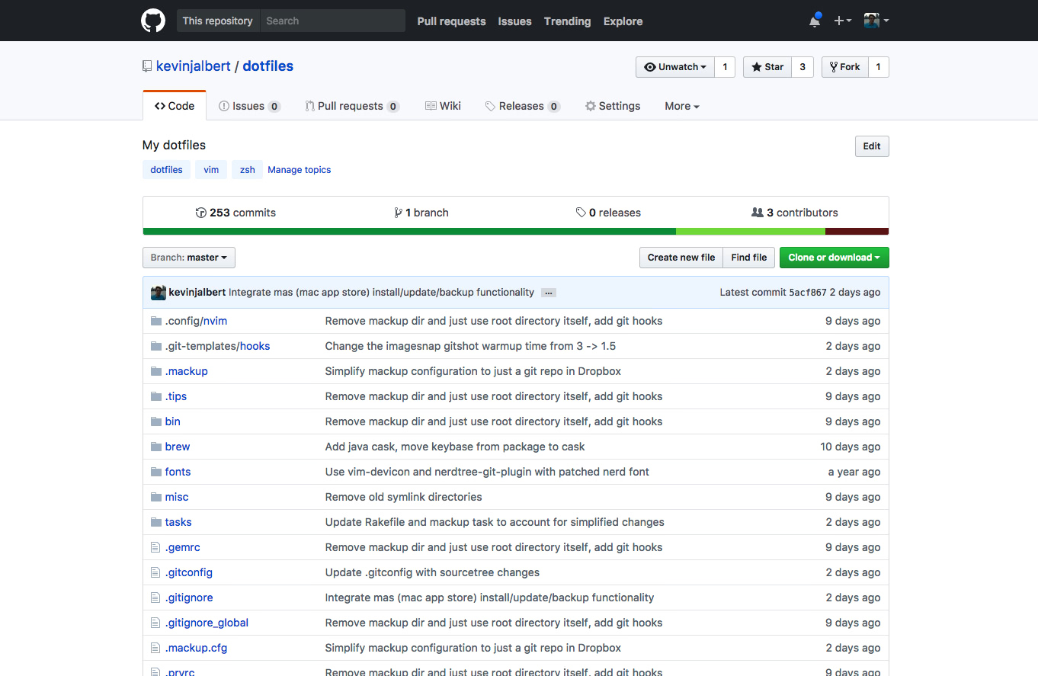This screenshot has height=676, width=1038.
Task: Click the folder icon next to .mackup
Action: click(156, 371)
